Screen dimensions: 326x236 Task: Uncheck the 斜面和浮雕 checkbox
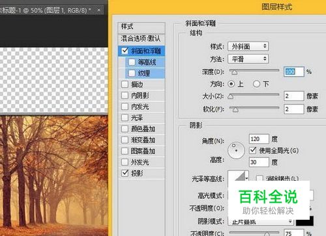point(125,51)
